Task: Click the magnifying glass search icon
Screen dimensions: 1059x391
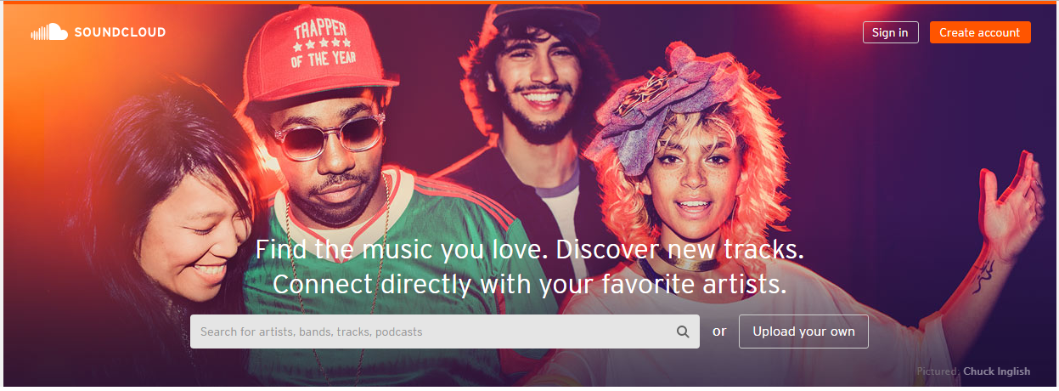Action: point(683,331)
